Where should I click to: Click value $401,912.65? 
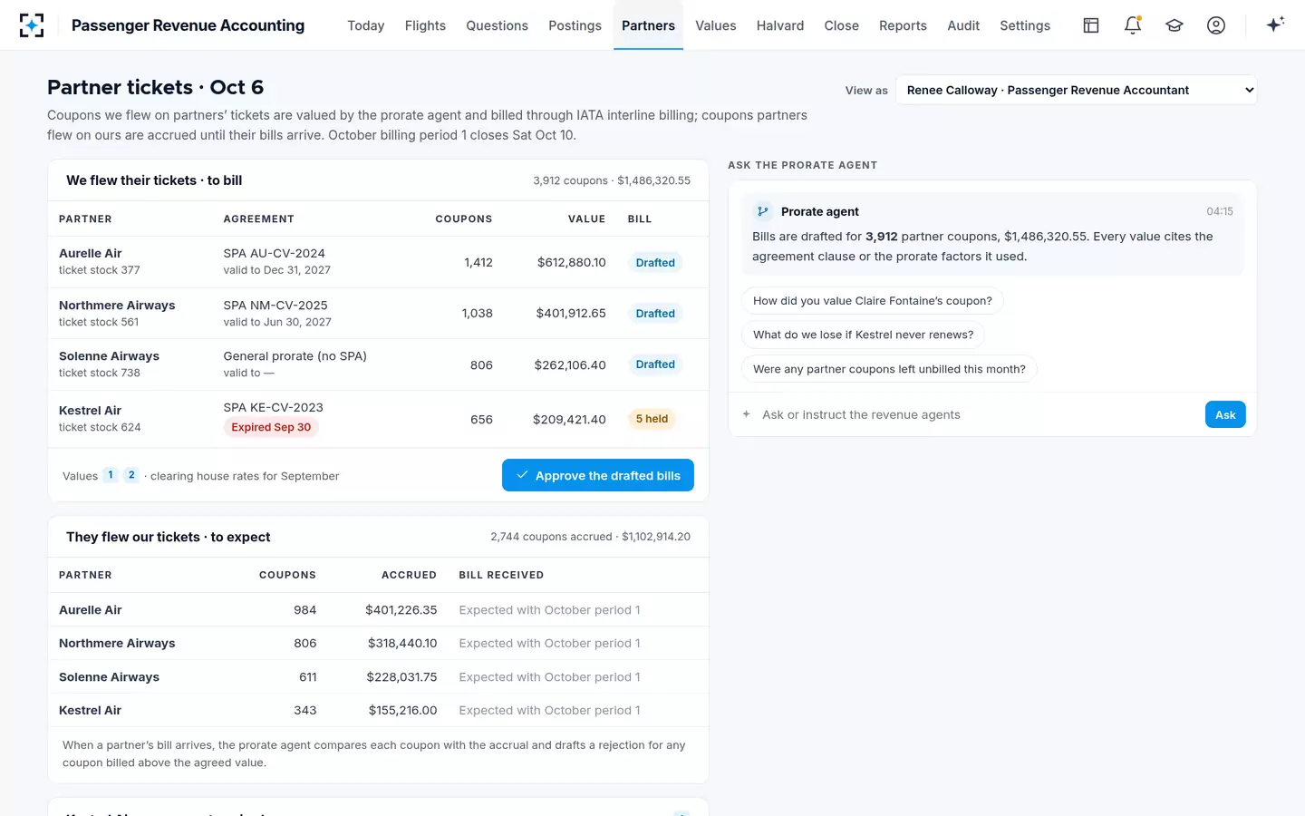[571, 314]
